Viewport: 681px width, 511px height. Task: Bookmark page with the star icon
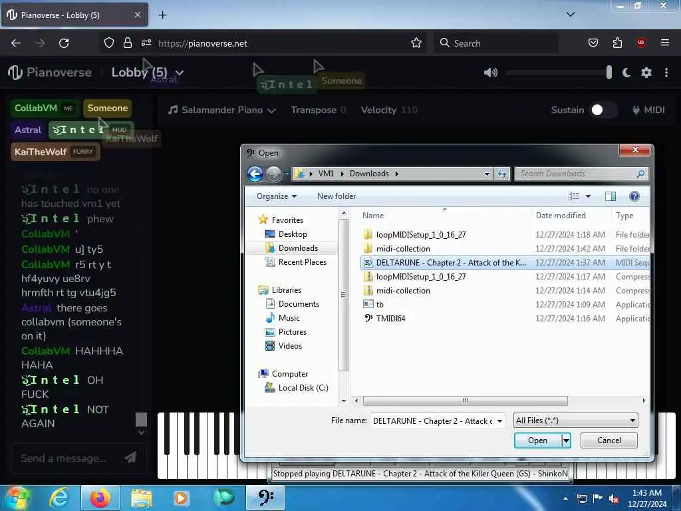[416, 43]
